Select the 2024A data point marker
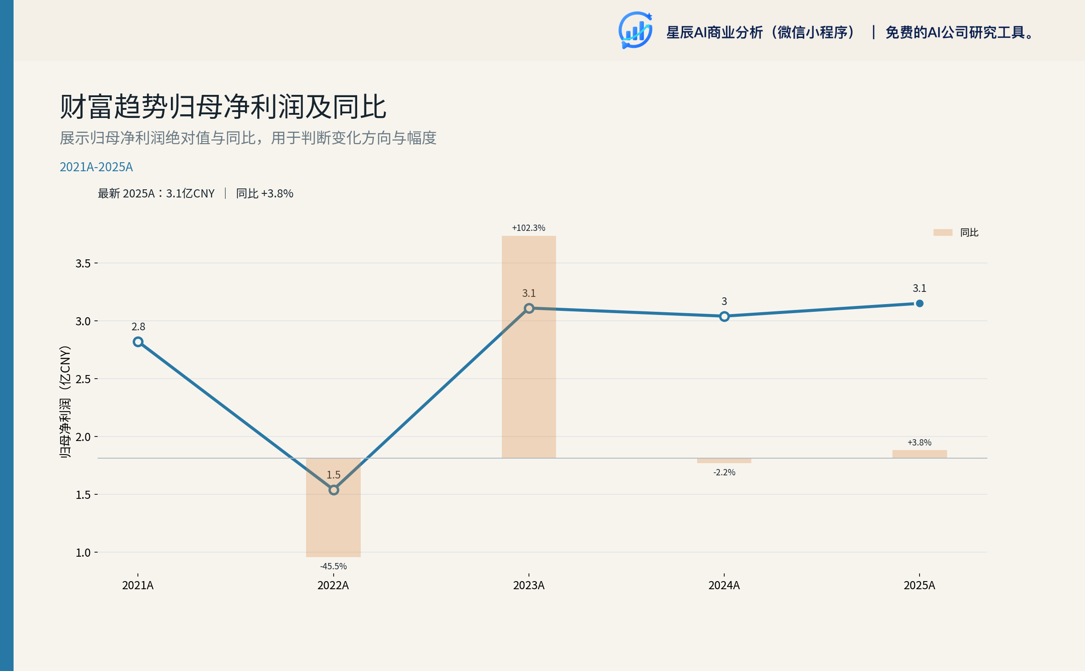 [x=724, y=316]
